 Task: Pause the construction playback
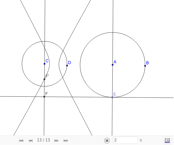[x=107, y=140]
